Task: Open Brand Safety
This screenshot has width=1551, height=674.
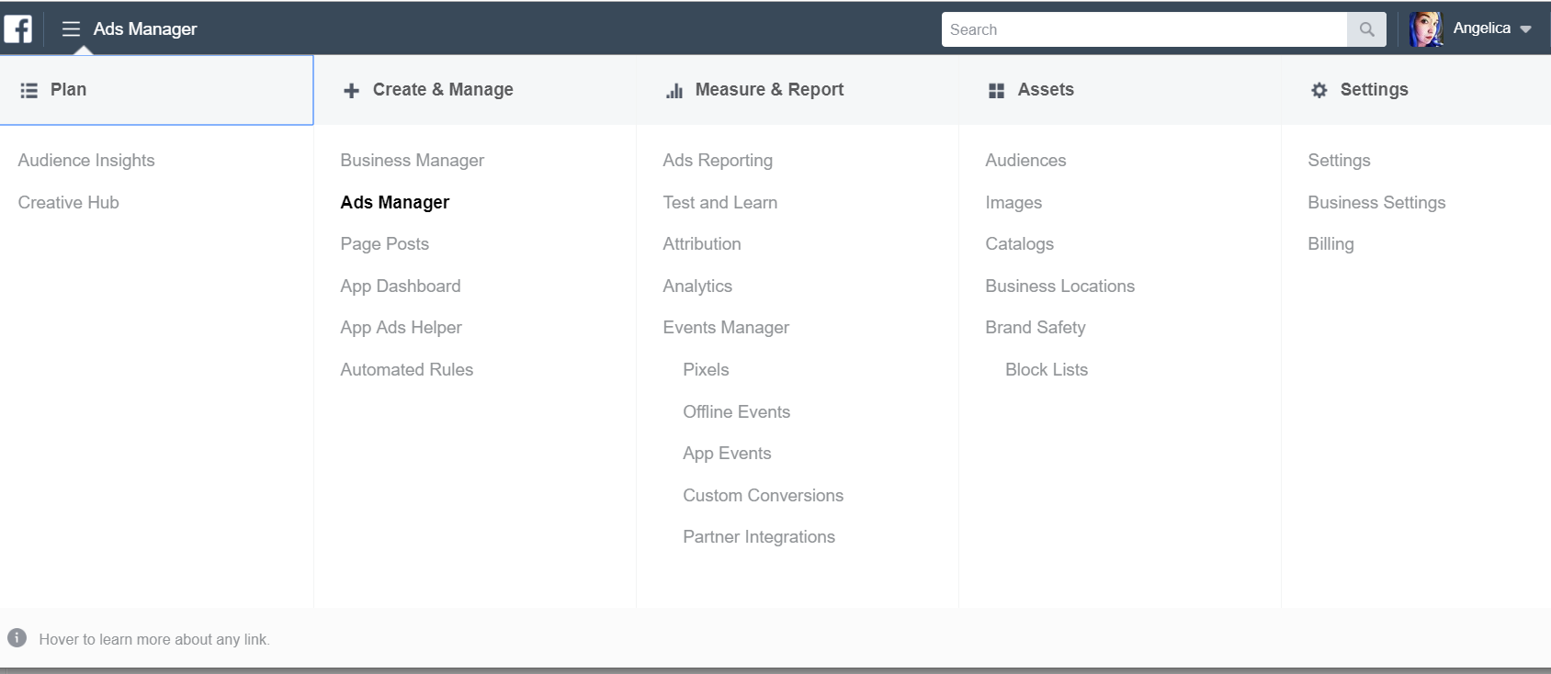Action: [x=1036, y=328]
